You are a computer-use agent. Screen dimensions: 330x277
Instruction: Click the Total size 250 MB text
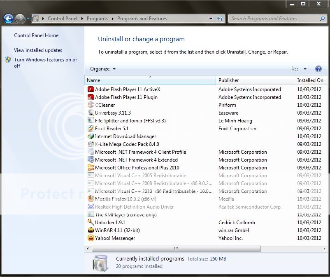coord(207,259)
